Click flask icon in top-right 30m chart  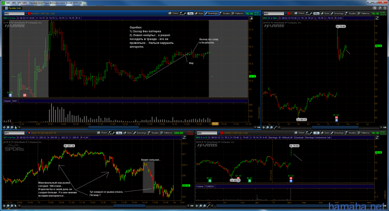coord(307,13)
